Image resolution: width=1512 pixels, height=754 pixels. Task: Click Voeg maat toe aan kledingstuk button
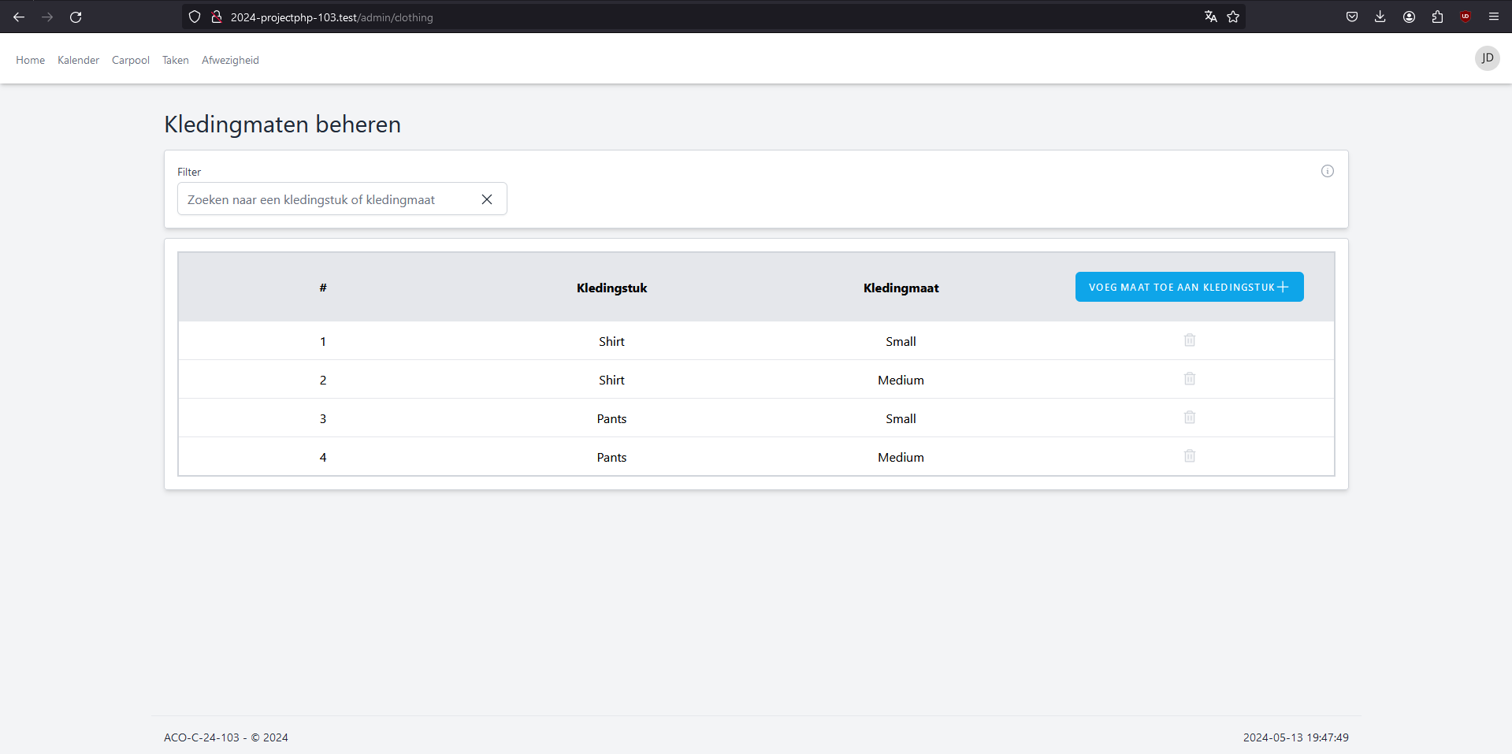point(1188,287)
